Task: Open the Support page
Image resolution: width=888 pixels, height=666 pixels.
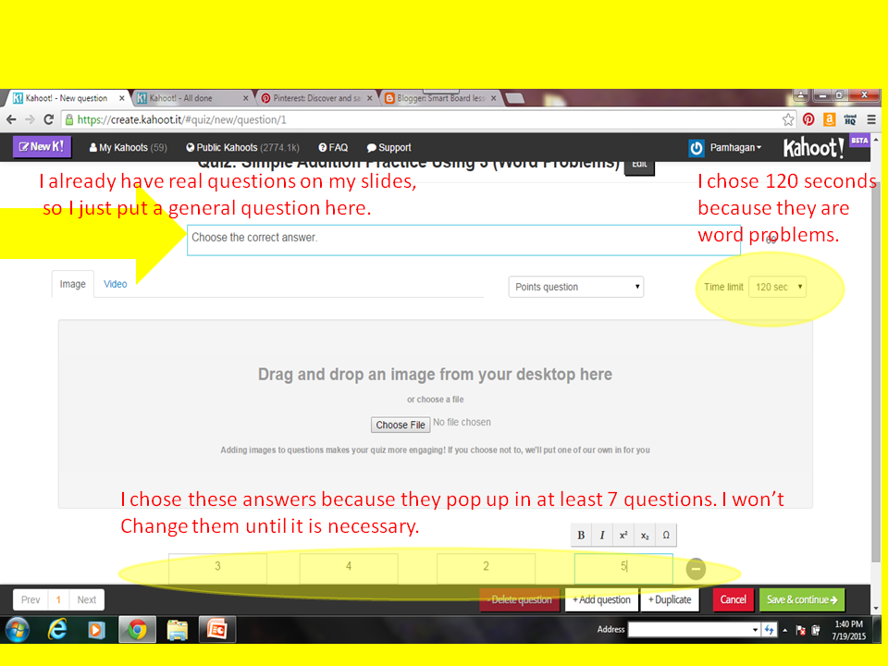Action: (388, 148)
